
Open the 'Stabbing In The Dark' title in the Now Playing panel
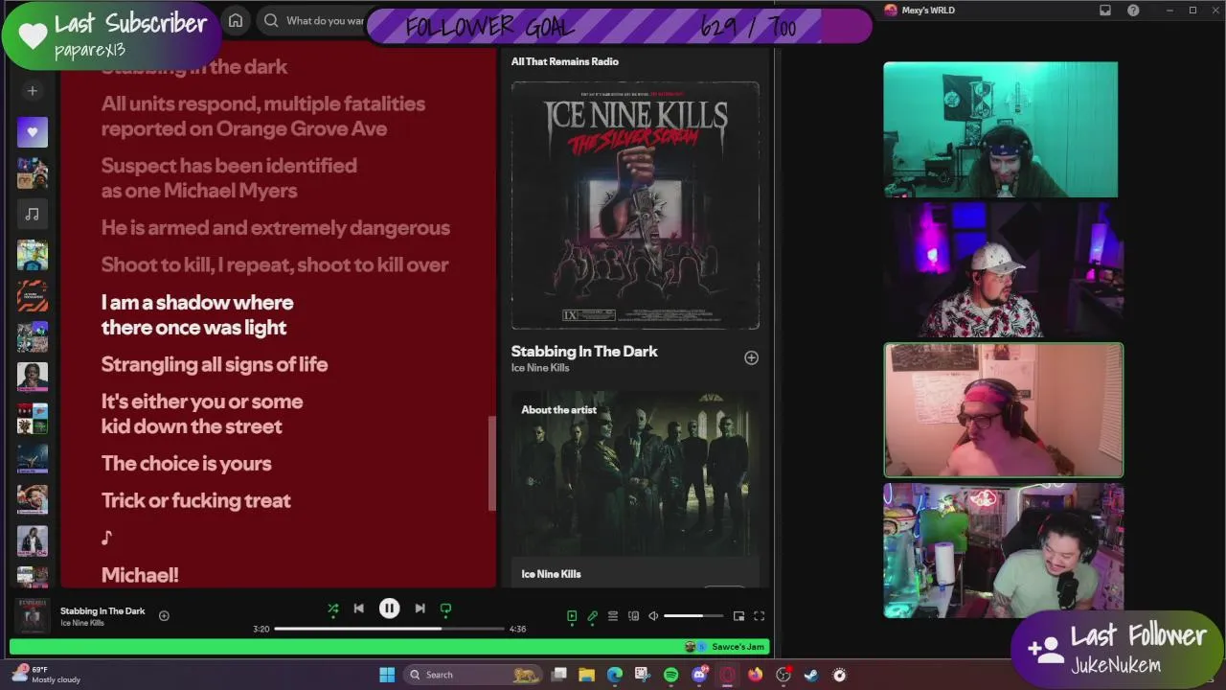coord(584,352)
